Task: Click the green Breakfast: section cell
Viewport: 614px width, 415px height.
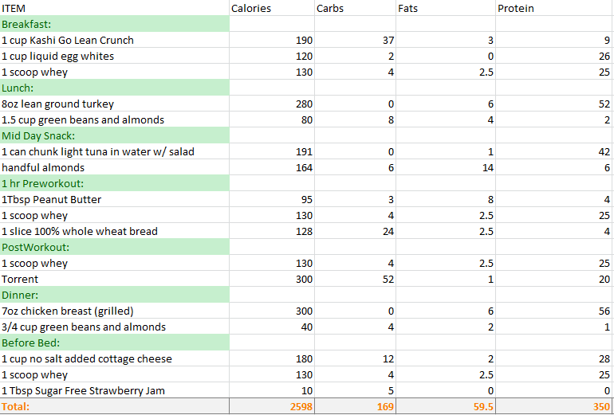Action: 115,25
